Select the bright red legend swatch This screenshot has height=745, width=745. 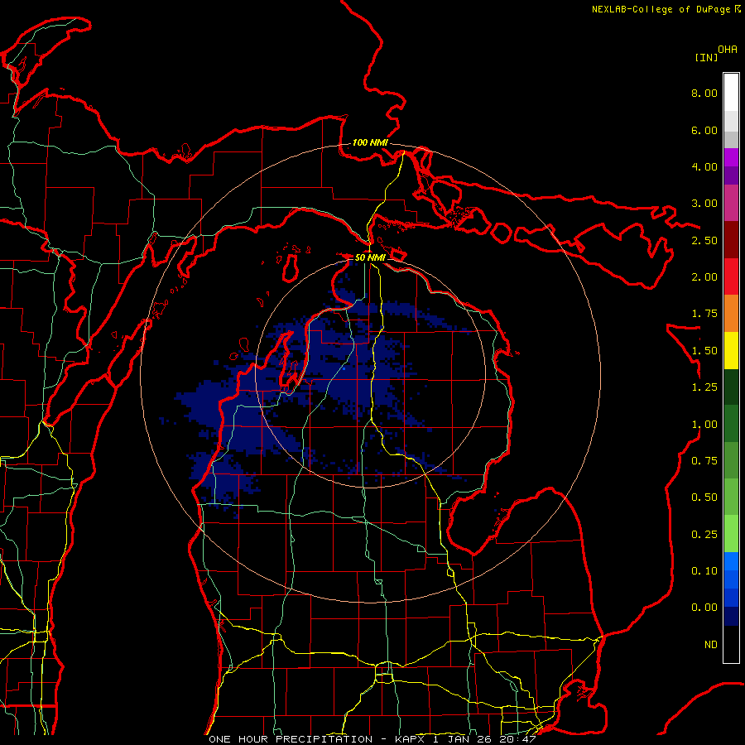pyautogui.click(x=731, y=276)
